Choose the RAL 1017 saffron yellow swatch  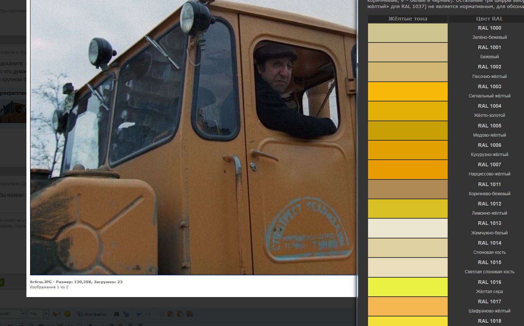coord(408,307)
